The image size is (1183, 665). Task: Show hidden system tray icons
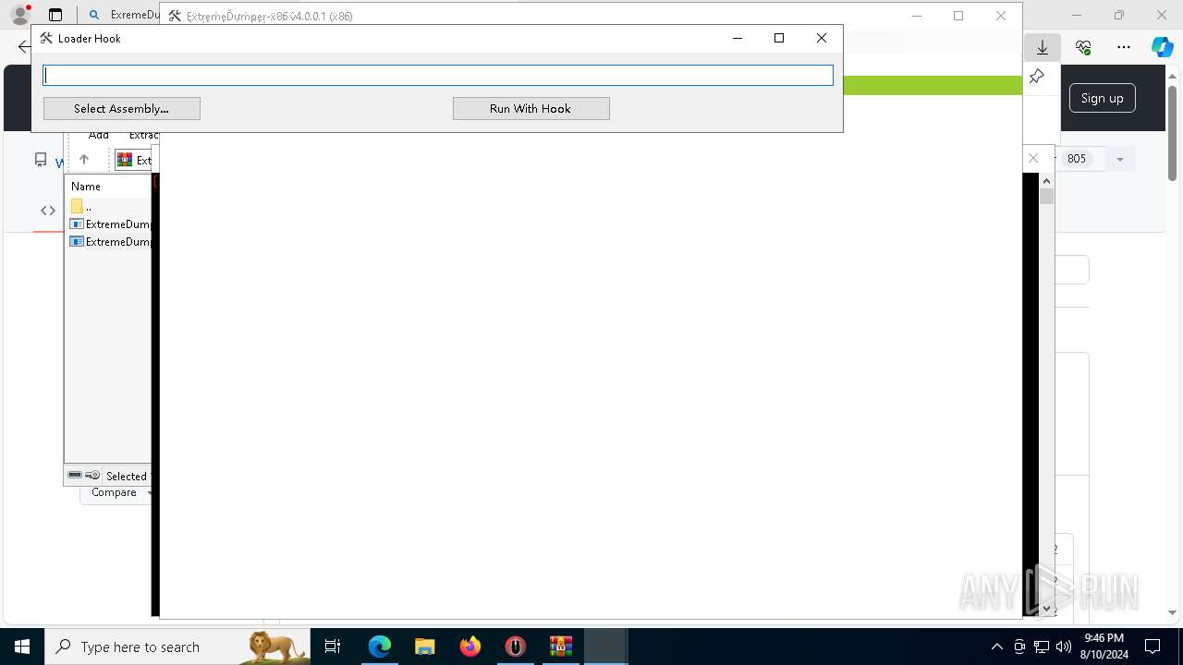pyautogui.click(x=996, y=647)
